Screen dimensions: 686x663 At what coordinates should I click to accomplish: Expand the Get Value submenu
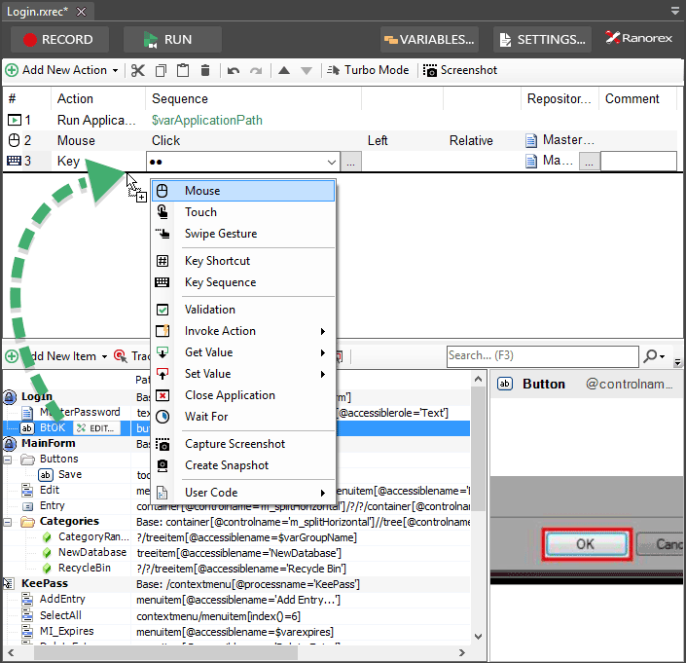[243, 352]
